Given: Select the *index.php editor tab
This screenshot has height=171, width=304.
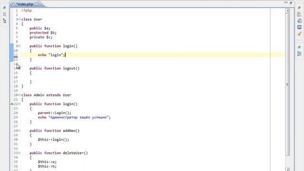Looking at the screenshot, I should coord(25,4).
